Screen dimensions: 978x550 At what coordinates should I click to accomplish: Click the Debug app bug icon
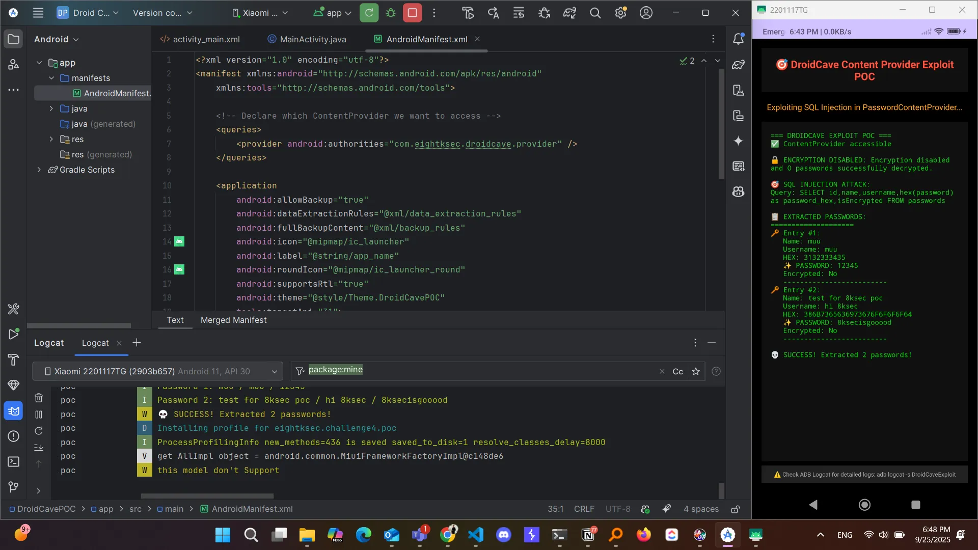[391, 13]
